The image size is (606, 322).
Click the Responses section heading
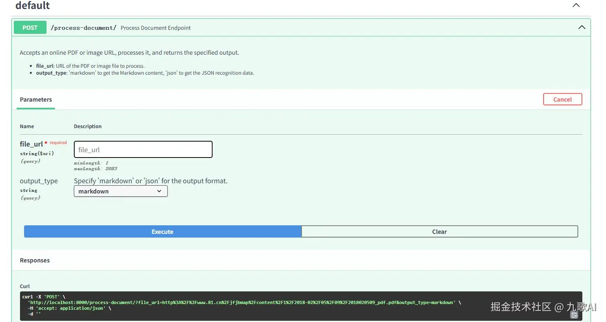pos(35,260)
